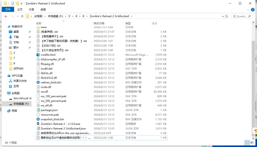The height and width of the screenshot is (147, 257).
Task: Switch to details view icon at bottom right
Action: 247,143
